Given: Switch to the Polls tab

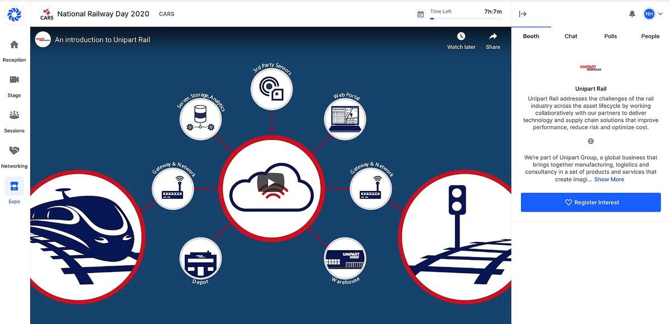Looking at the screenshot, I should (x=610, y=36).
